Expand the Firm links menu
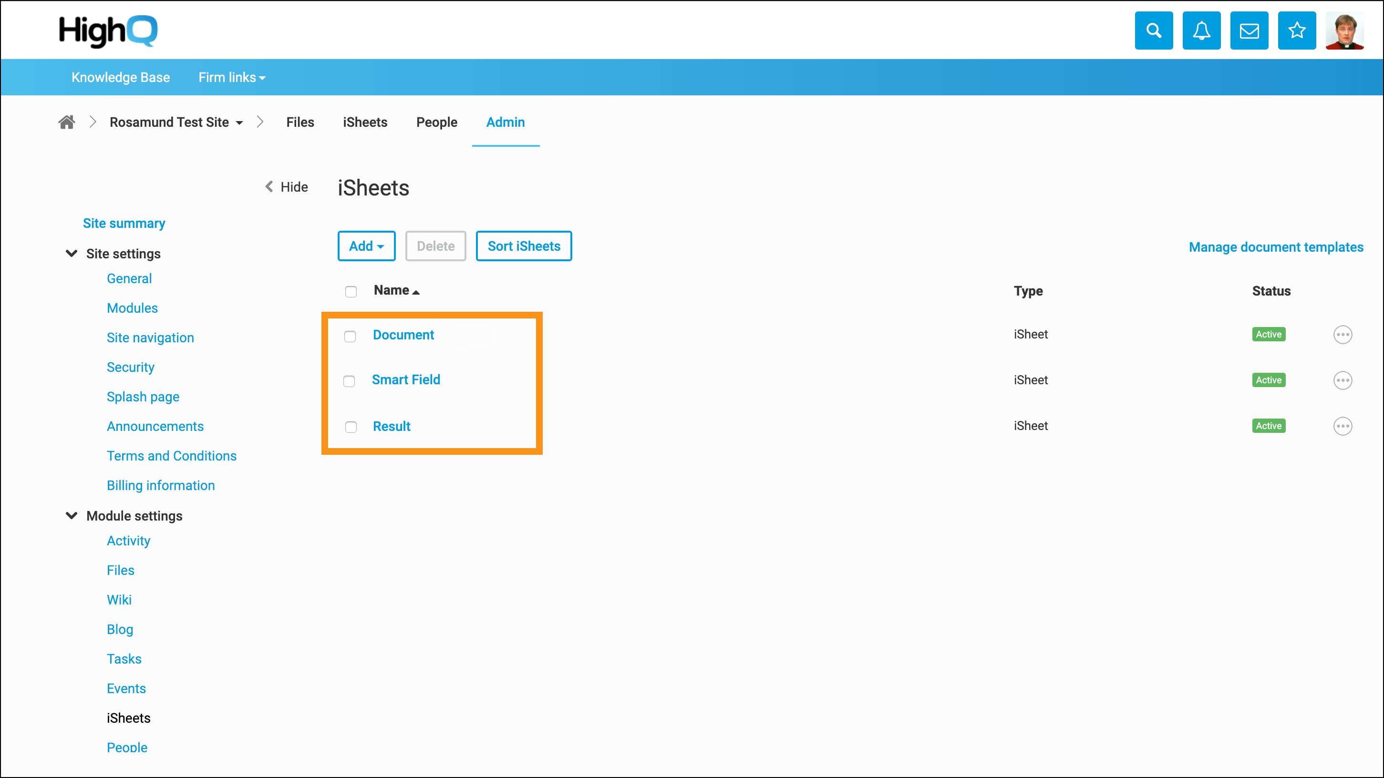Screen dimensions: 1384x778 click(x=232, y=77)
